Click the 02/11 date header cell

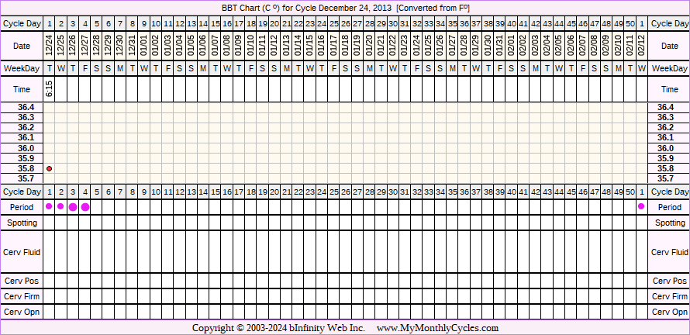[x=630, y=47]
